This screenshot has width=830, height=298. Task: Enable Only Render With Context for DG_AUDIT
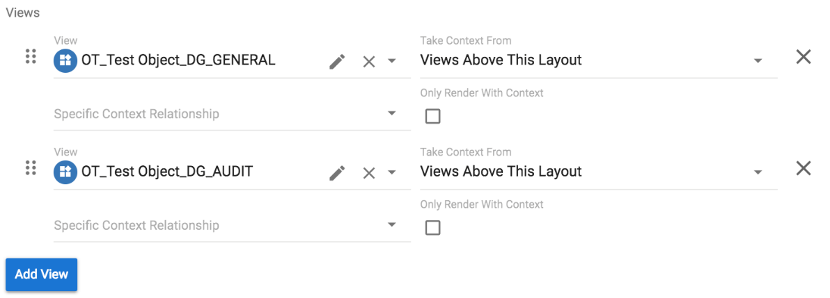coord(432,227)
